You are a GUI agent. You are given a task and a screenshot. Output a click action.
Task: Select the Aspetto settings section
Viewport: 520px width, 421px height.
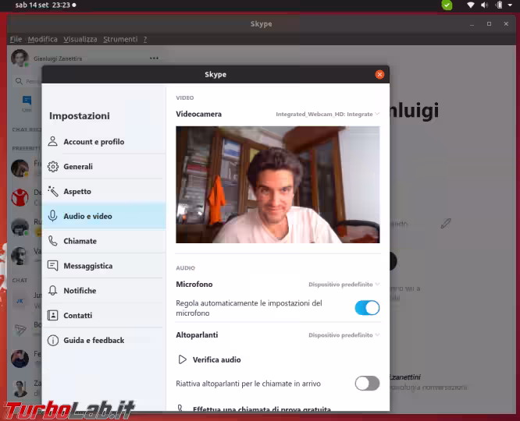click(x=104, y=192)
